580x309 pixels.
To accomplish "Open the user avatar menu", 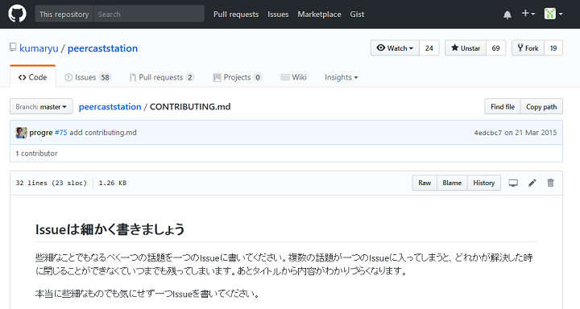I will 553,14.
